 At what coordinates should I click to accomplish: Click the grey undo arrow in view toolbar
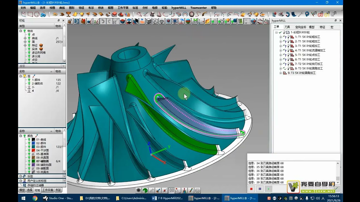[x=103, y=21]
